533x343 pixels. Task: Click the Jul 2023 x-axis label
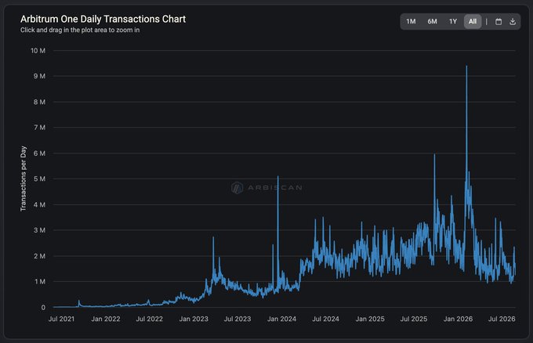click(x=237, y=319)
